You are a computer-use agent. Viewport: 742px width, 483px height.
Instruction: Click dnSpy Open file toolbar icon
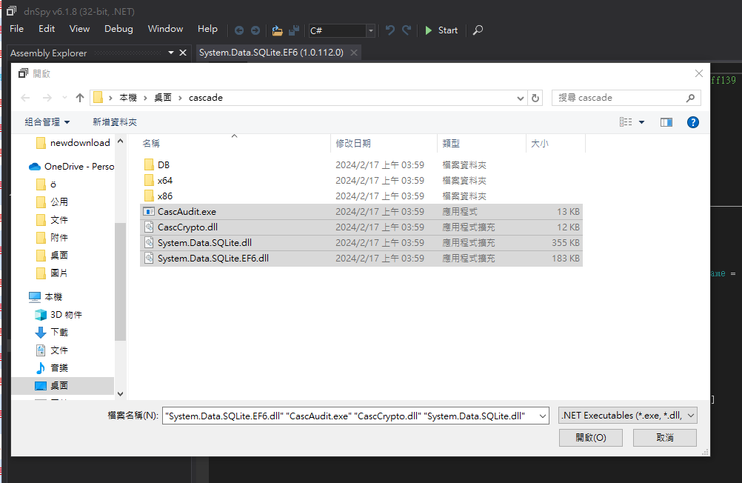tap(277, 30)
